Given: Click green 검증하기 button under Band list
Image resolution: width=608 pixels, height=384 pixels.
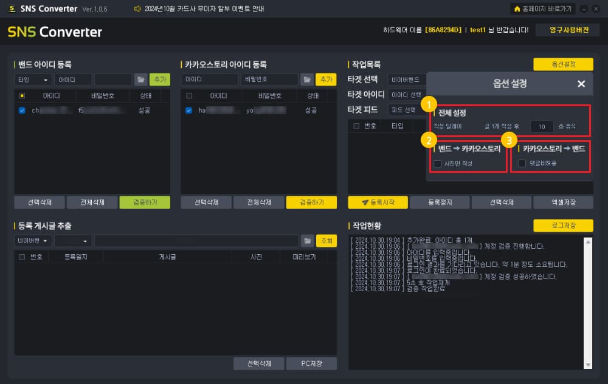Looking at the screenshot, I should tap(145, 202).
